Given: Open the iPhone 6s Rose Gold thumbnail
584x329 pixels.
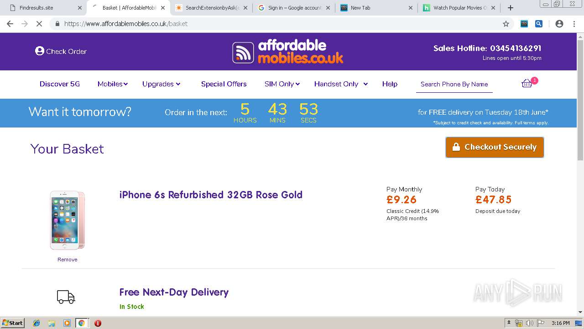Looking at the screenshot, I should tap(68, 220).
